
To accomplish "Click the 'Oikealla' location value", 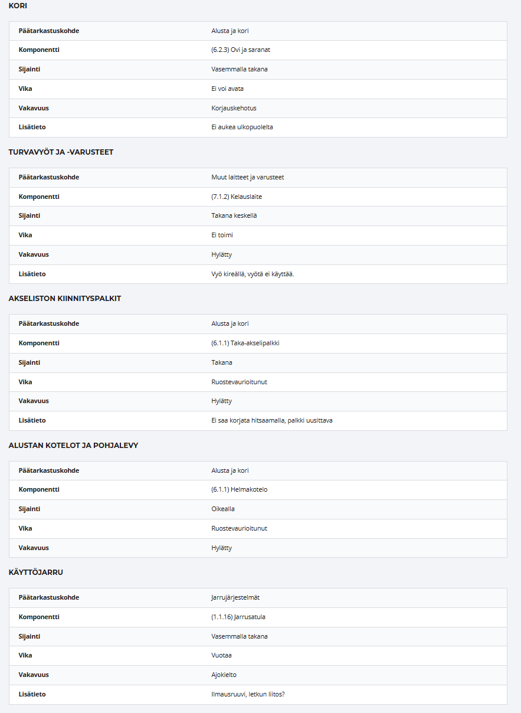I will click(x=223, y=509).
